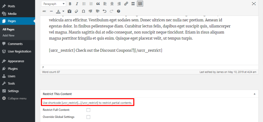This screenshot has height=122, width=263.
Task: Click Paste as text icon
Action: (x=69, y=11)
